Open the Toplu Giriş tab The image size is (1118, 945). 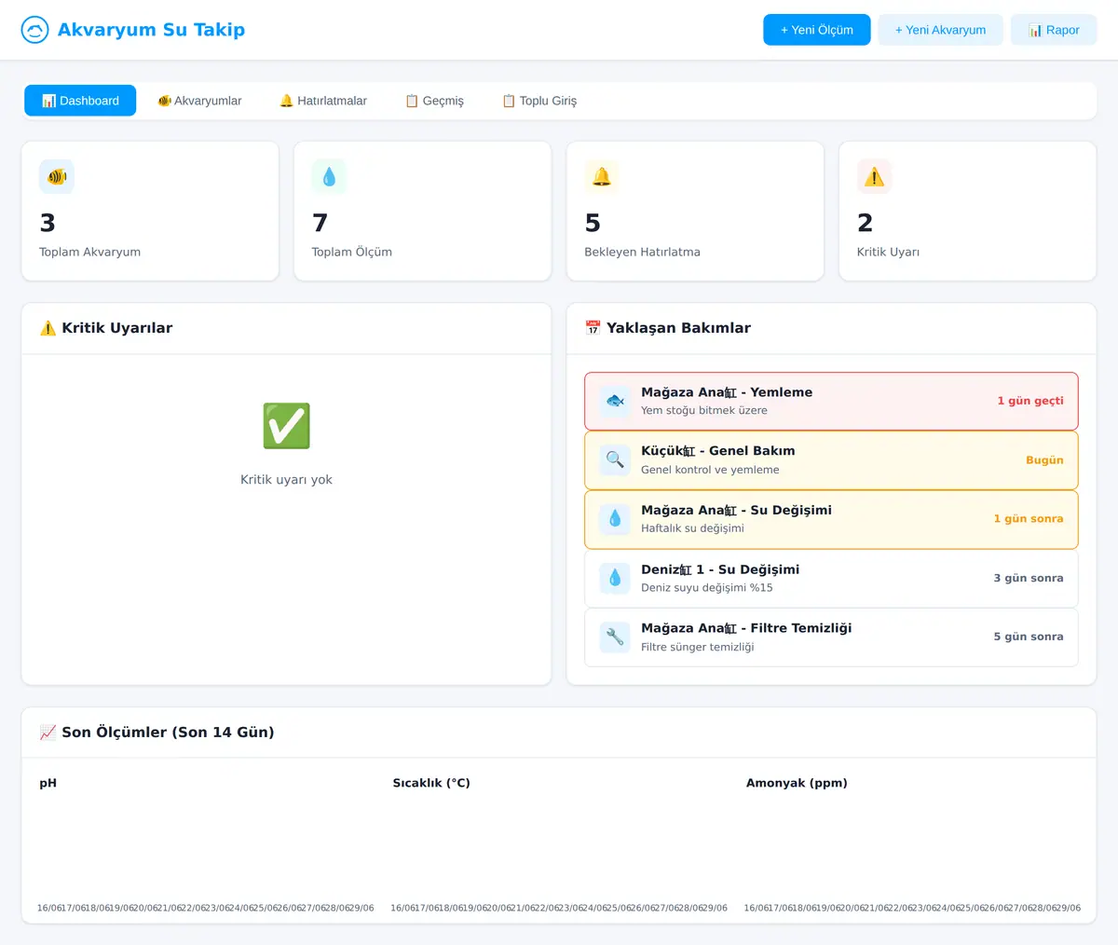(x=539, y=101)
